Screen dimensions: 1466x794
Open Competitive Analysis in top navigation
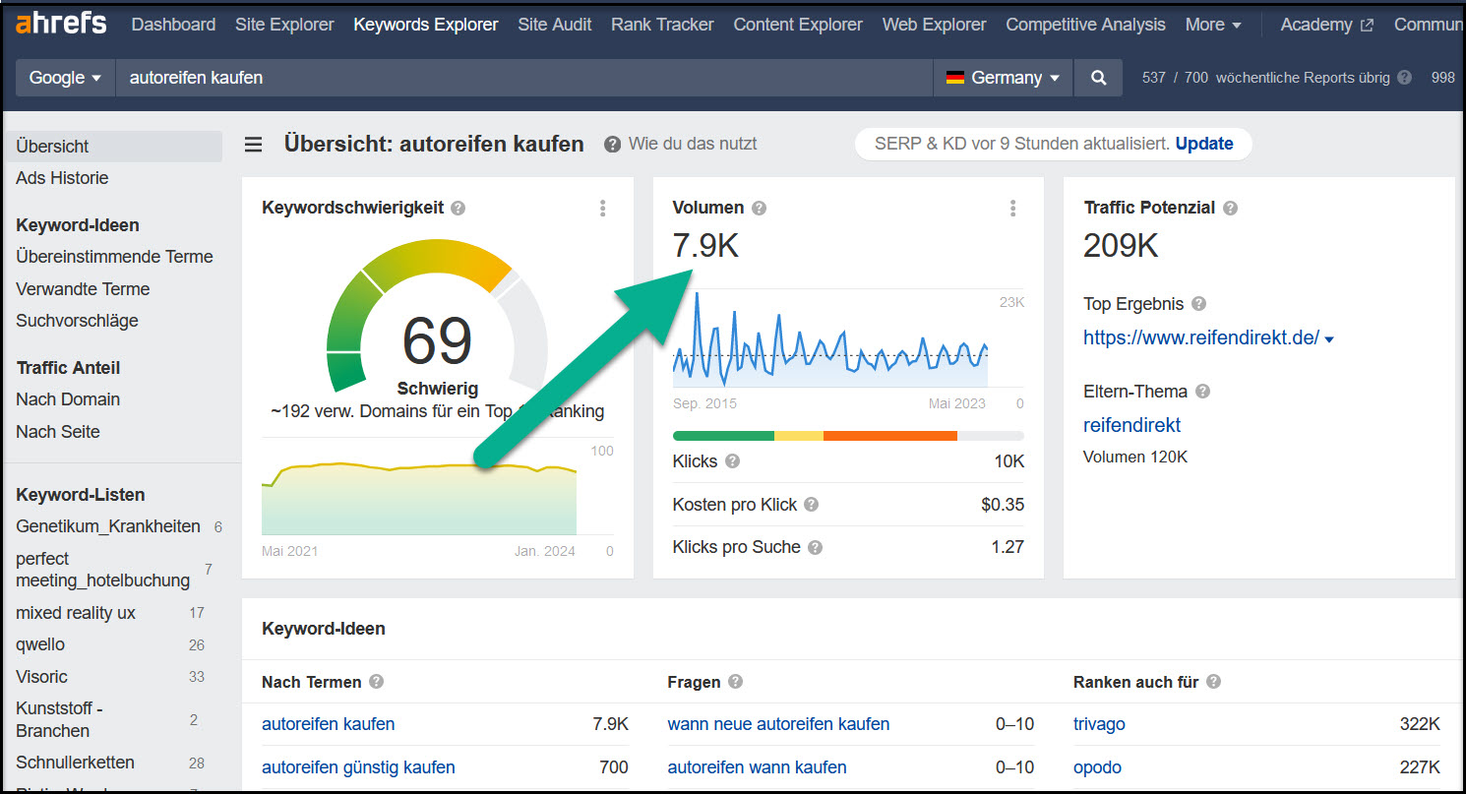pyautogui.click(x=1085, y=25)
